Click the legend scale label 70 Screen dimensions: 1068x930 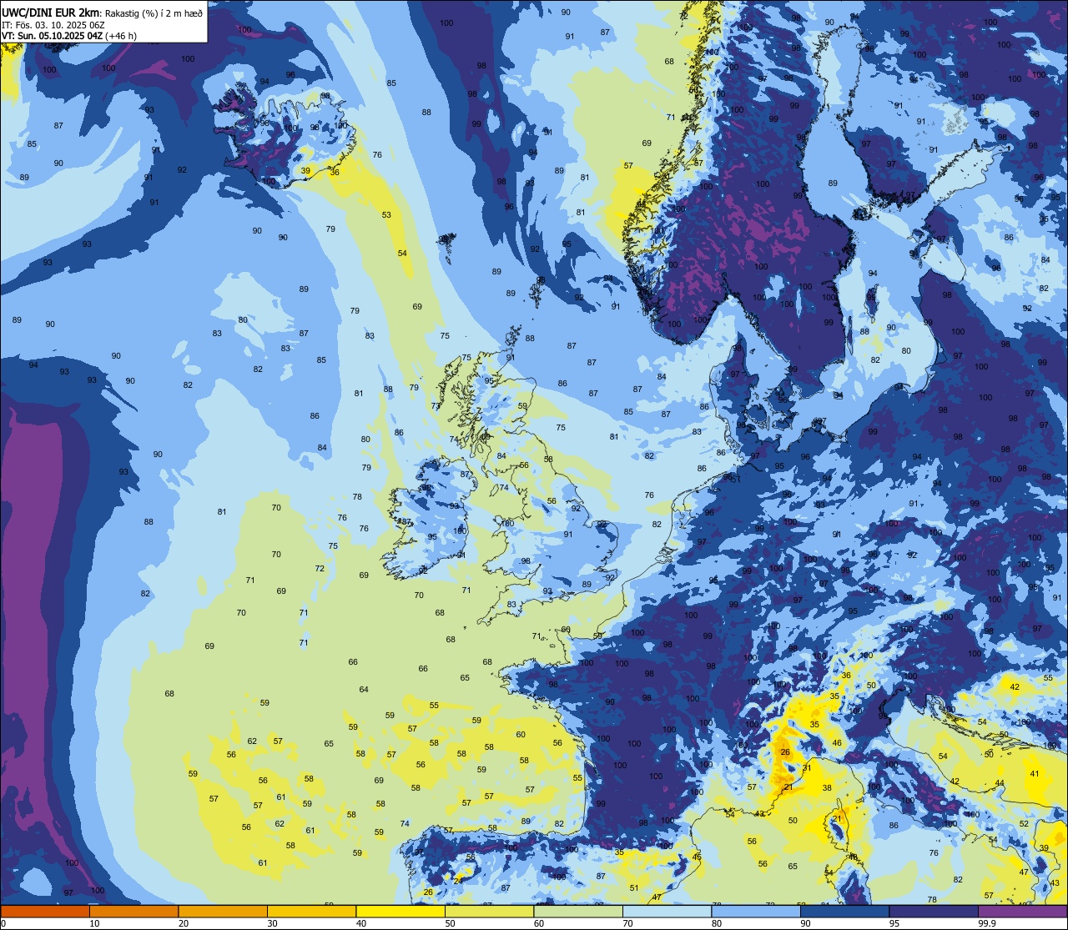click(627, 923)
